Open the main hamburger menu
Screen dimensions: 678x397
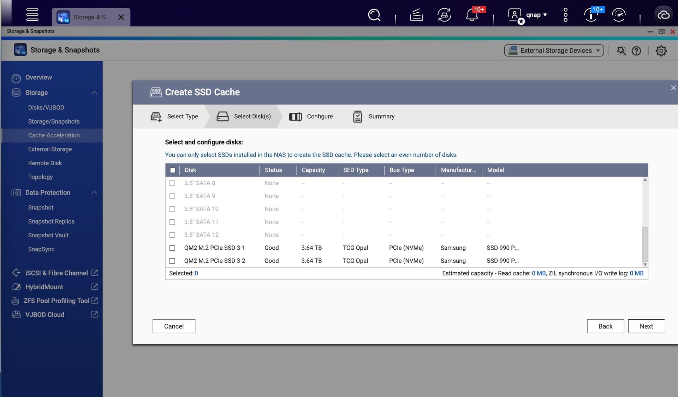pyautogui.click(x=32, y=14)
